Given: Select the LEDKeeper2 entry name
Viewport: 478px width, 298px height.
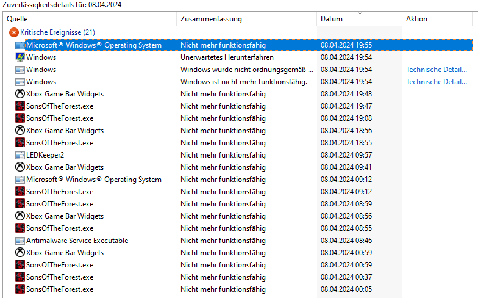Looking at the screenshot, I should 45,155.
